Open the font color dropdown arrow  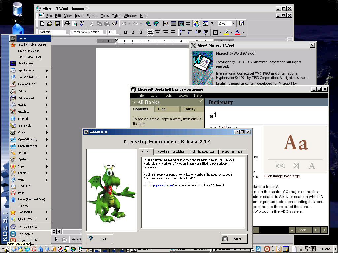[243, 33]
